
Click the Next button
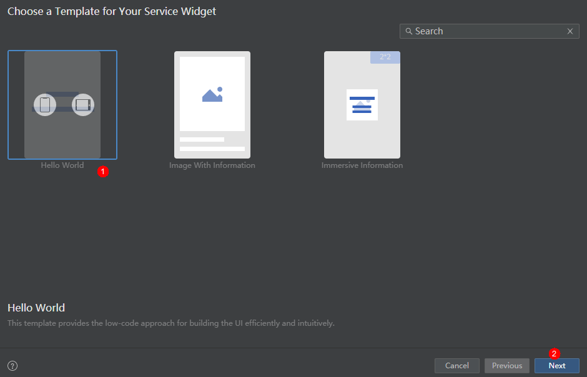(x=556, y=365)
